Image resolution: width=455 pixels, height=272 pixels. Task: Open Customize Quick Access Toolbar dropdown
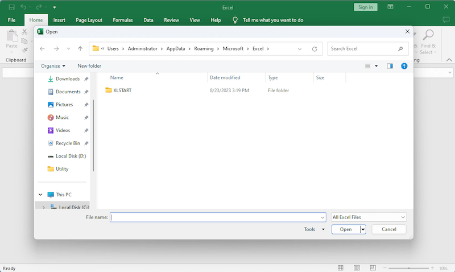pos(55,7)
